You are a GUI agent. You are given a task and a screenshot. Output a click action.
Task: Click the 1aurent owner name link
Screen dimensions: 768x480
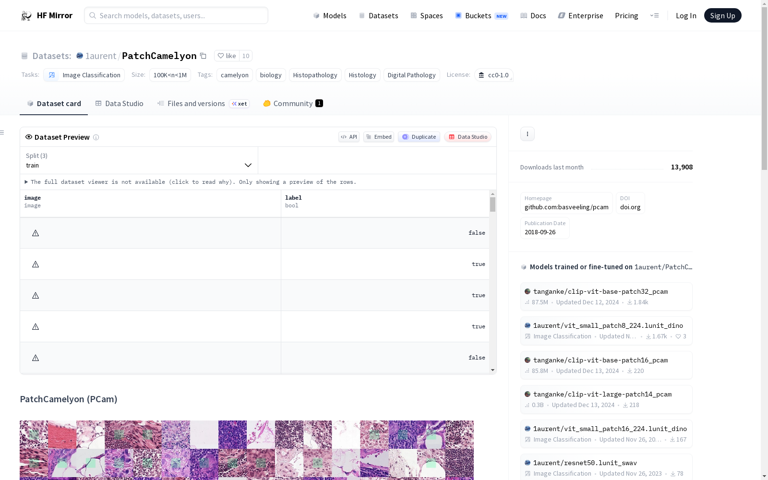[101, 56]
